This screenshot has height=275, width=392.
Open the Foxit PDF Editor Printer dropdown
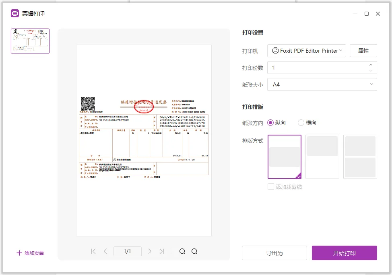(x=306, y=50)
